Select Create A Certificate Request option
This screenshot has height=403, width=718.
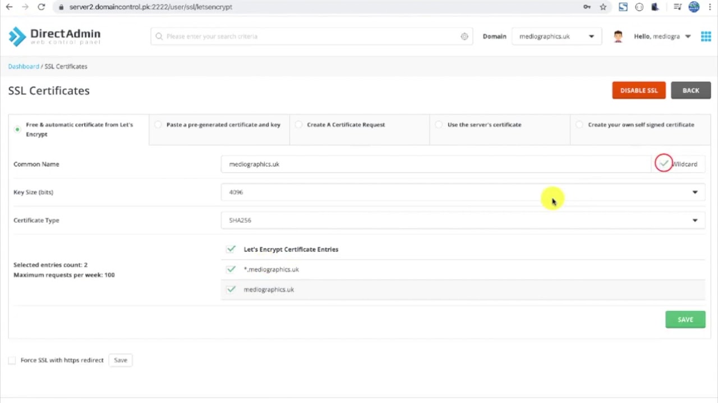(x=298, y=125)
